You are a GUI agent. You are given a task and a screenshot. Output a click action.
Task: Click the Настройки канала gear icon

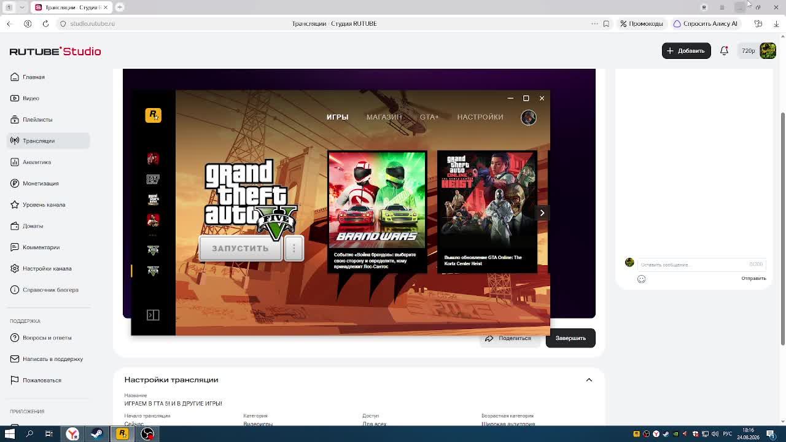(15, 268)
